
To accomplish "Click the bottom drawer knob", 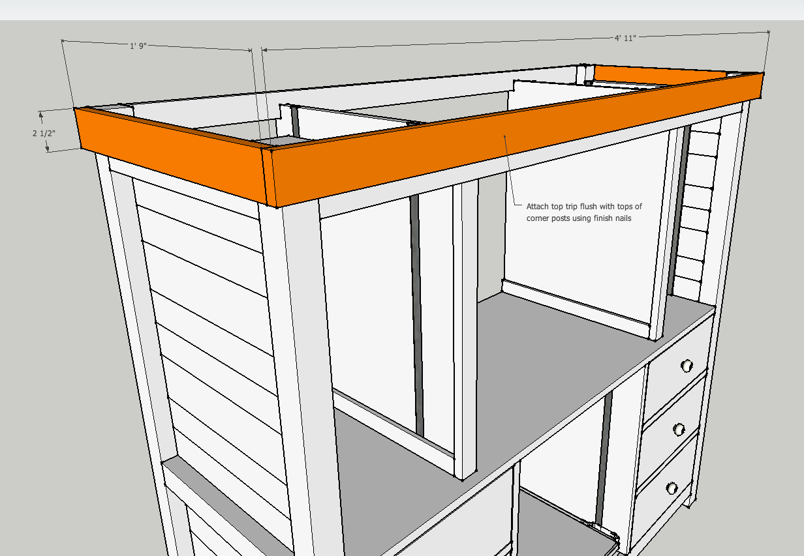I will (x=672, y=488).
